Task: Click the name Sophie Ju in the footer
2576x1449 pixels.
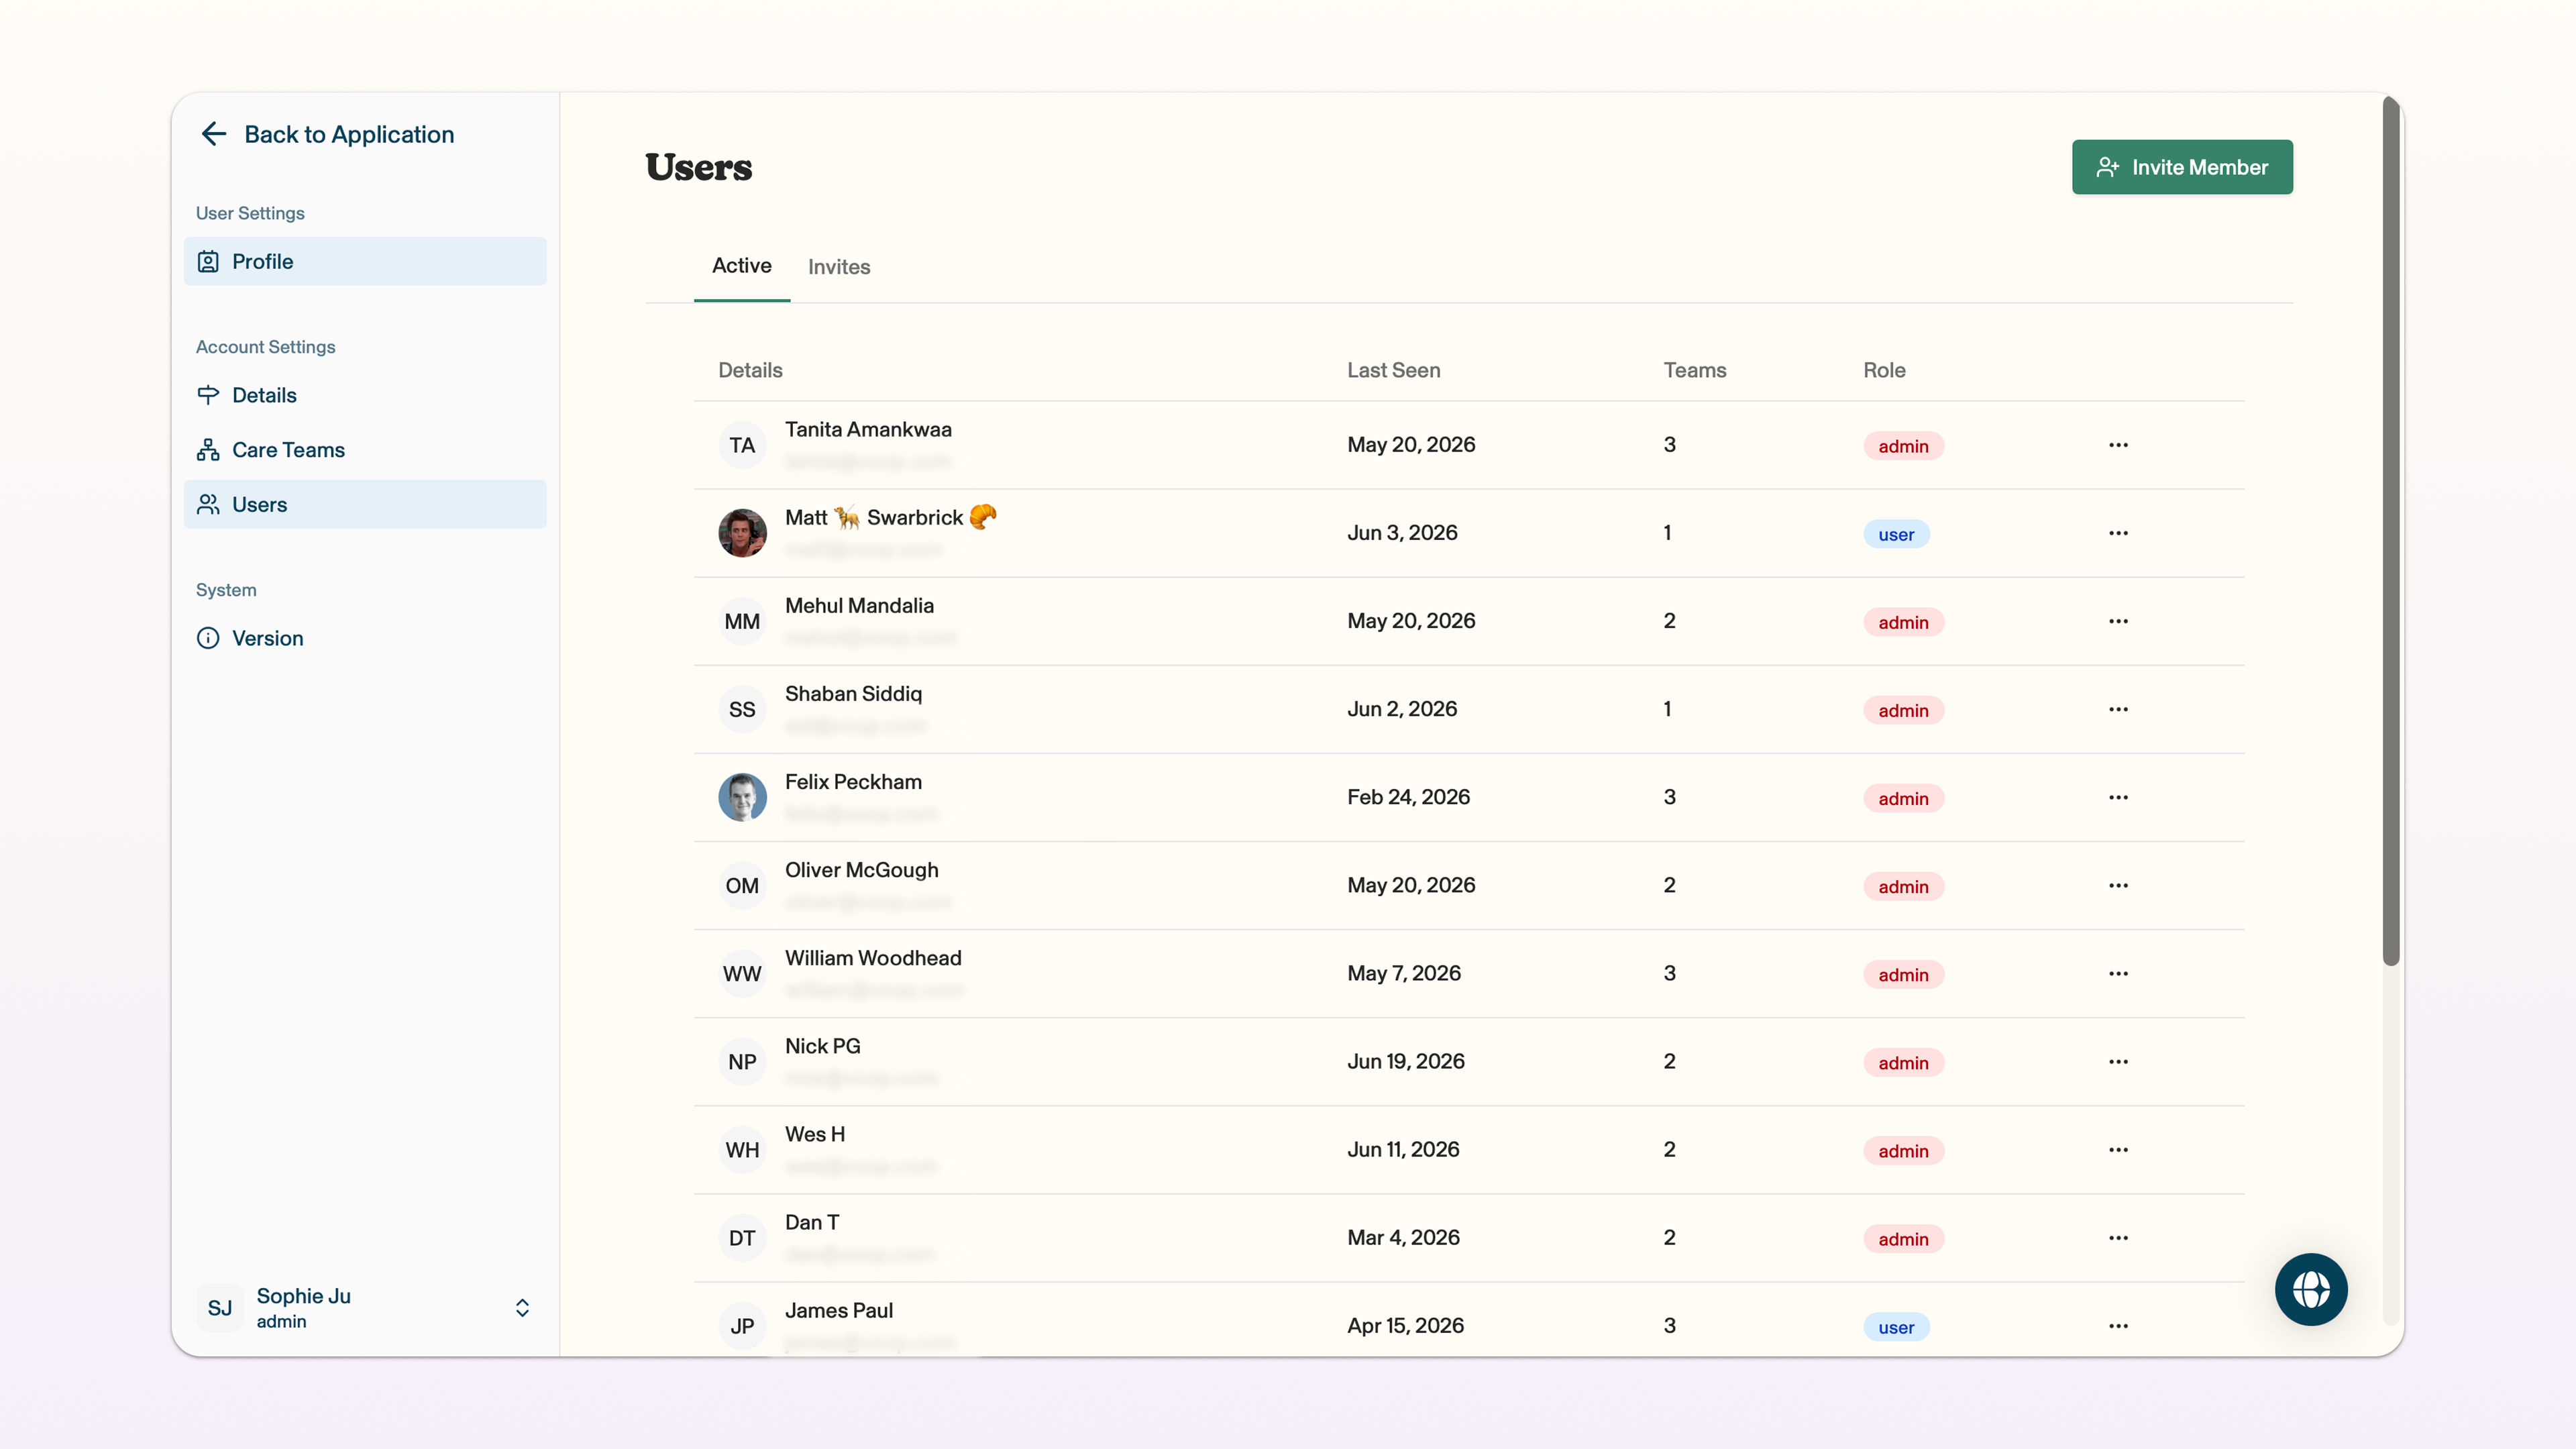Action: point(303,1296)
